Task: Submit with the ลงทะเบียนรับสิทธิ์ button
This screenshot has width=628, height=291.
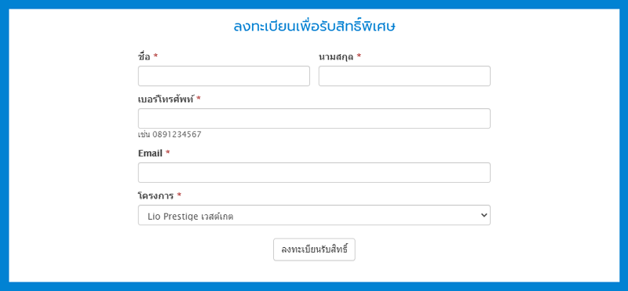Action: click(x=314, y=249)
